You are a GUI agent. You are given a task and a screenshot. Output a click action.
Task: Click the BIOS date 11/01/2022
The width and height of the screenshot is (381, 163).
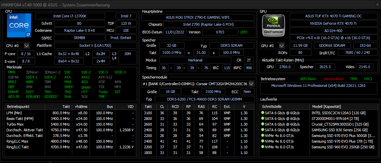(x=175, y=32)
